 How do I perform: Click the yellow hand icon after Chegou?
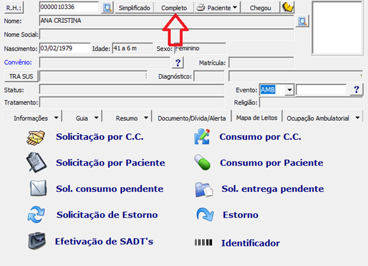(x=287, y=8)
